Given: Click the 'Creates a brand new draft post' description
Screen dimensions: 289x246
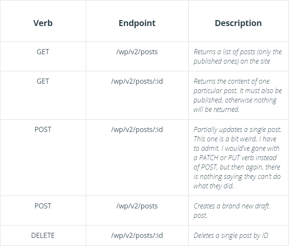Looking at the screenshot, I should (231, 211).
